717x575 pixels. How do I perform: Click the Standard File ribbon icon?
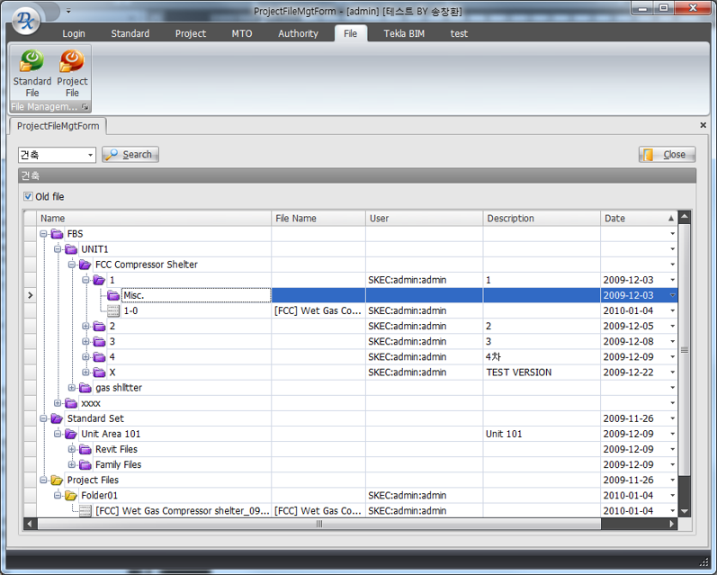31,62
